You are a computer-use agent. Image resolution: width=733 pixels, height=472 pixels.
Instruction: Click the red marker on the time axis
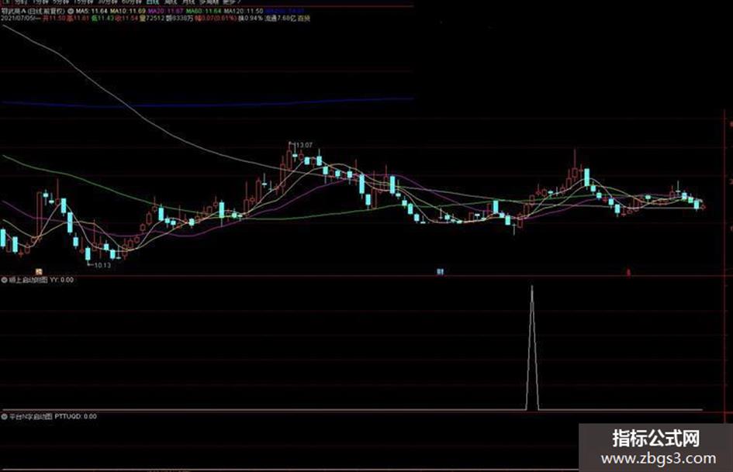[x=628, y=272]
